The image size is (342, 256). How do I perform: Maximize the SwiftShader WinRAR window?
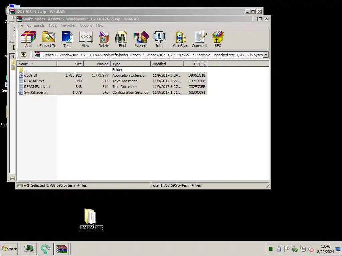[260, 19]
